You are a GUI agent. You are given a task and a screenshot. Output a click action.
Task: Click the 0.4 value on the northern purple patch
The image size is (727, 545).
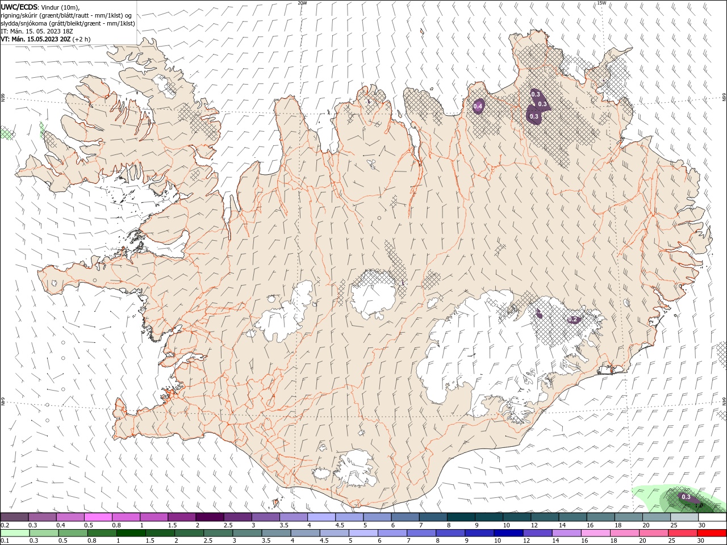coord(478,106)
